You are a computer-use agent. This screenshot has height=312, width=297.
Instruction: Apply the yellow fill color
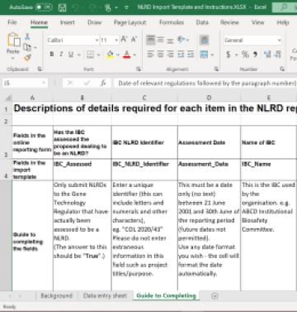[111, 55]
